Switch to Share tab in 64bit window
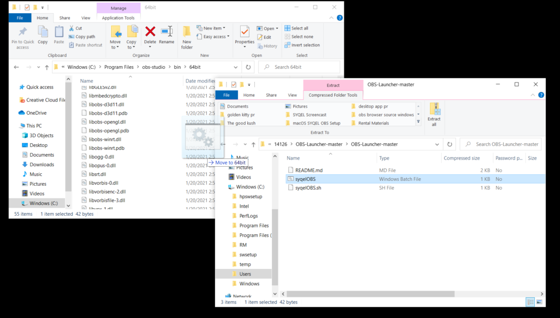560x318 pixels. 65,18
